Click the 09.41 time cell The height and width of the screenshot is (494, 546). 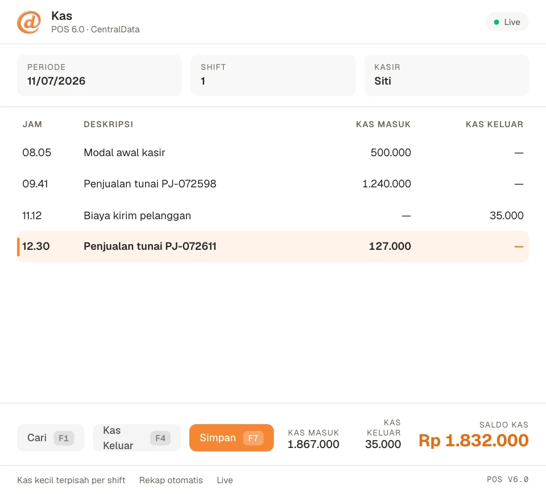35,184
